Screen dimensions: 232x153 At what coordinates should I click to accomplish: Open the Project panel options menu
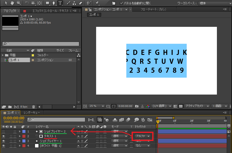pos(74,11)
